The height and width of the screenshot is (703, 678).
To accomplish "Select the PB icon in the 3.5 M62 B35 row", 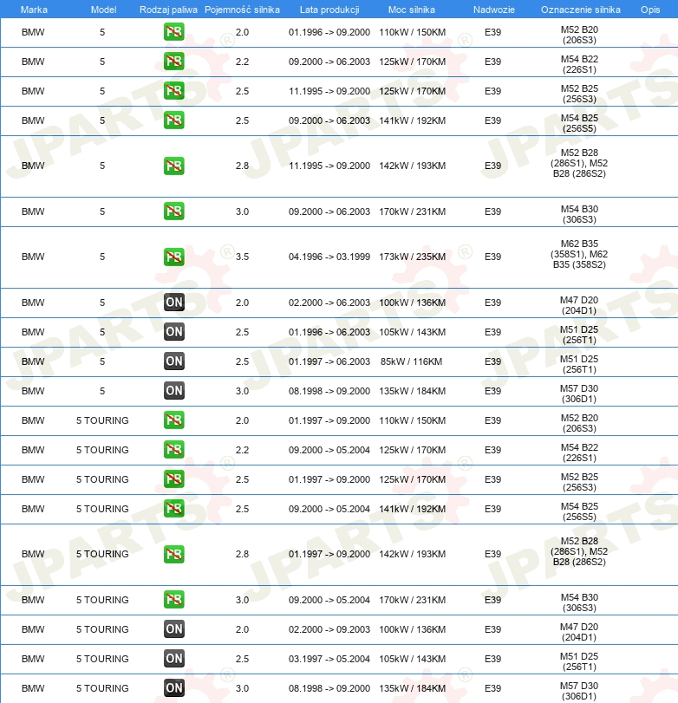I will click(x=174, y=257).
